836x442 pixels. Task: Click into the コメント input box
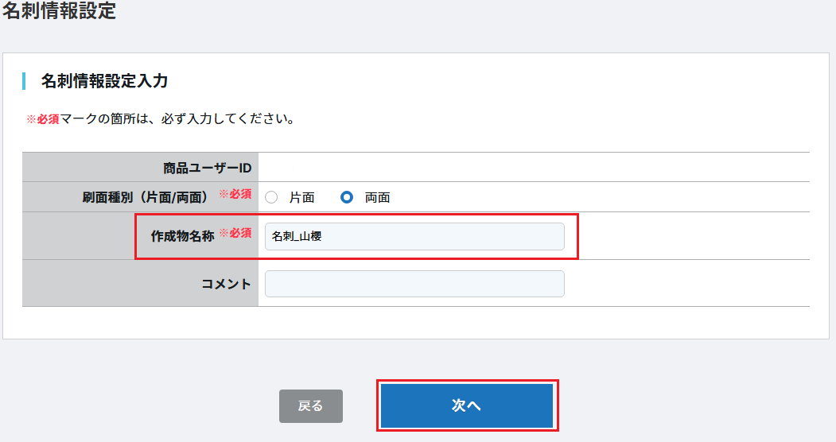[414, 284]
